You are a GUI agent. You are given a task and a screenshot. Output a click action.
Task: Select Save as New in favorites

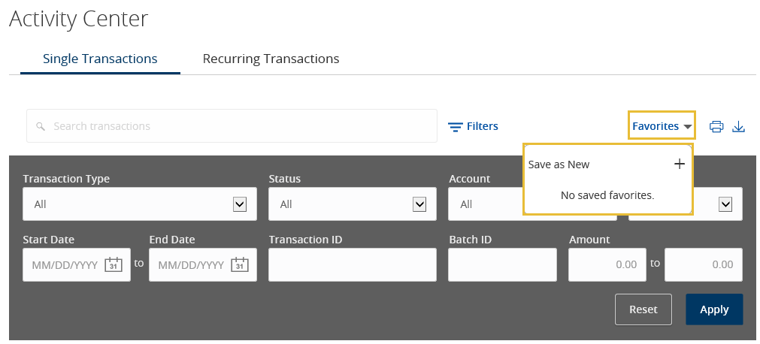pyautogui.click(x=559, y=164)
